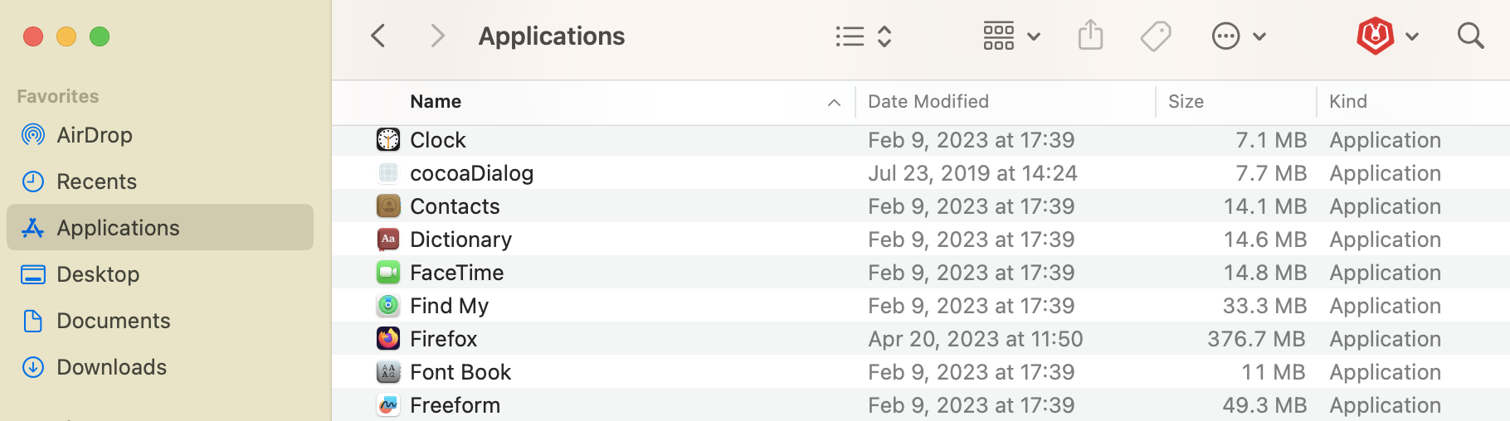Image resolution: width=1510 pixels, height=421 pixels.
Task: Open the ellipsis action menu
Action: [1238, 36]
